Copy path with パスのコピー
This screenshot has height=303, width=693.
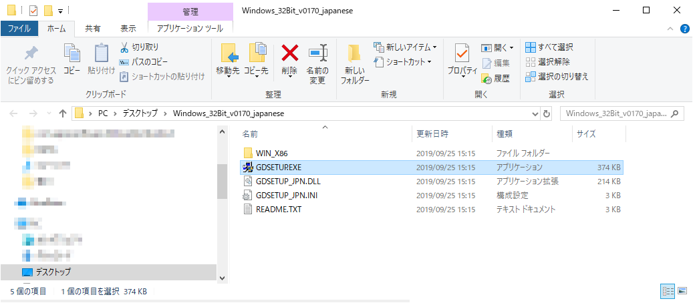click(x=144, y=62)
